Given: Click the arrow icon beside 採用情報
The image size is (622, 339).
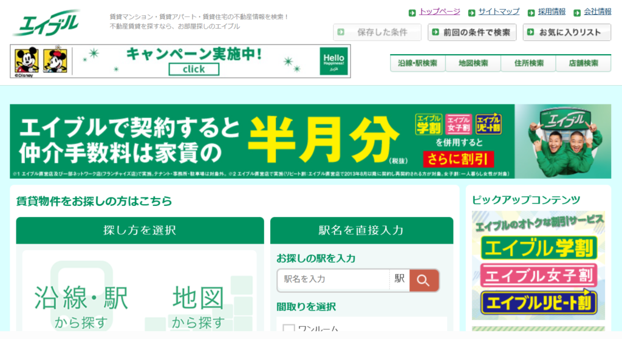Looking at the screenshot, I should coord(531,13).
